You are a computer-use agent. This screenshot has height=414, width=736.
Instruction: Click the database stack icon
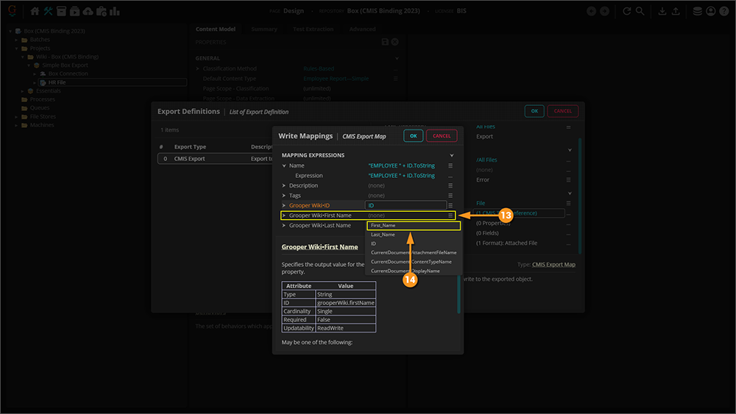click(696, 11)
